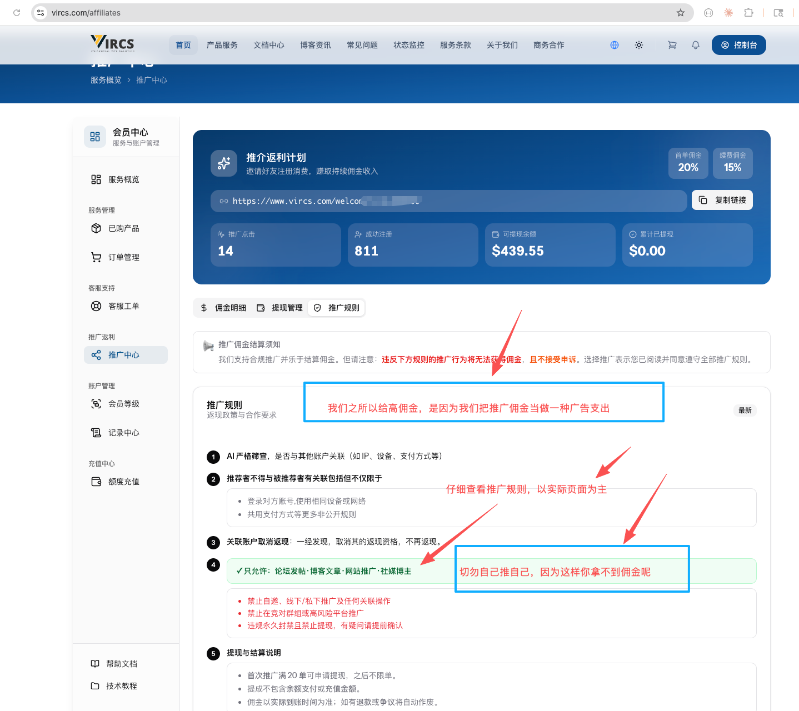799x711 pixels.
Task: Click the 可提现余额 $439.55 card
Action: [550, 245]
